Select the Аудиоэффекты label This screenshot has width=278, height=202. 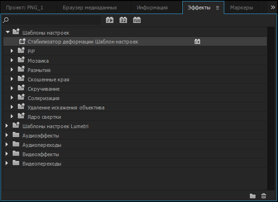pos(41,136)
